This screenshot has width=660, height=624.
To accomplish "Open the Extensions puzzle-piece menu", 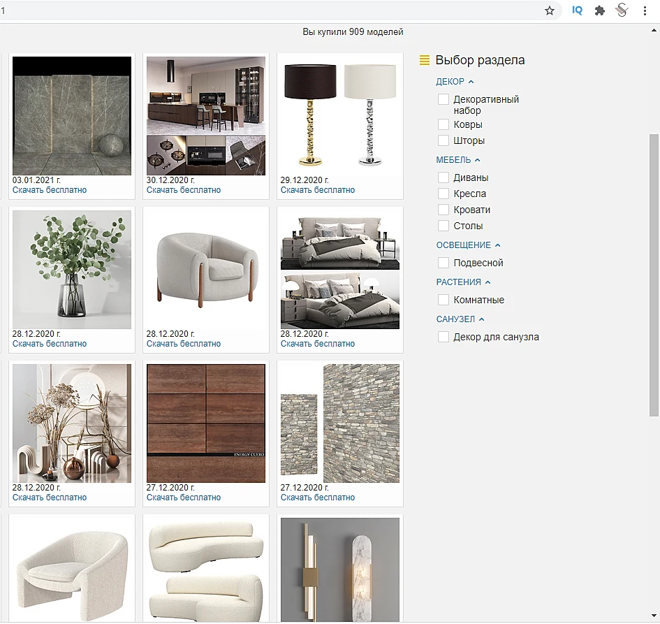I will point(600,10).
